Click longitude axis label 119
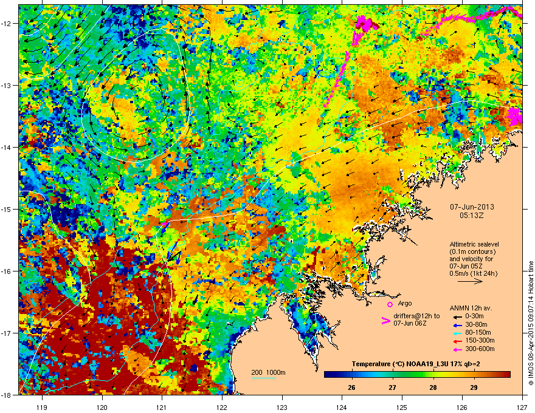Viewport: 535px width, 413px height. click(43, 407)
